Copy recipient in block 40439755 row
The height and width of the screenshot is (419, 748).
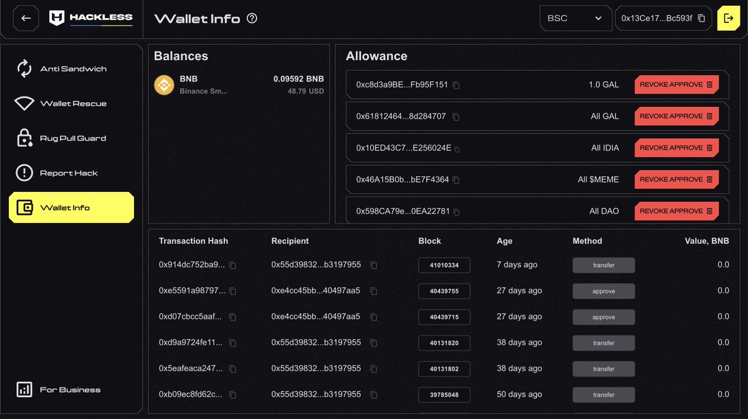click(373, 291)
